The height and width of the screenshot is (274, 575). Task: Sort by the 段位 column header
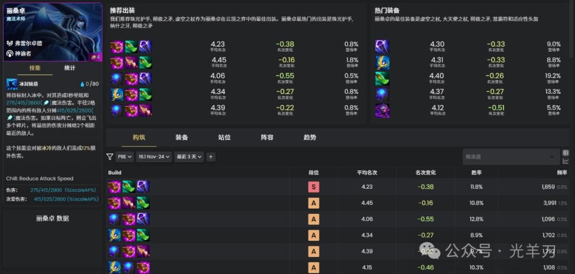(x=314, y=172)
